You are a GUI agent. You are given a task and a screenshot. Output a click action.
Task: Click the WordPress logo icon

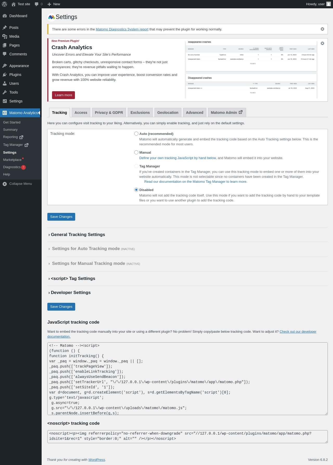click(x=4, y=4)
